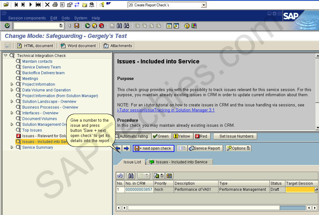Open the Edit menu
This screenshot has width=319, height=215.
[54, 18]
